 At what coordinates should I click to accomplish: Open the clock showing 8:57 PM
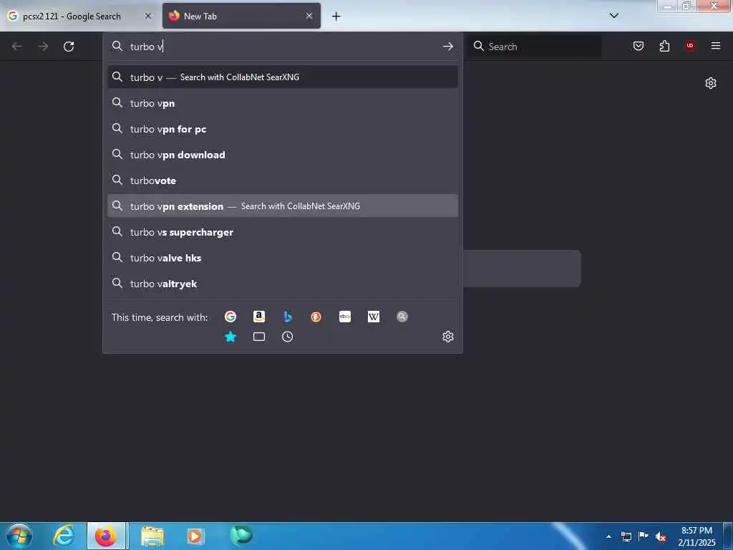coord(696,536)
